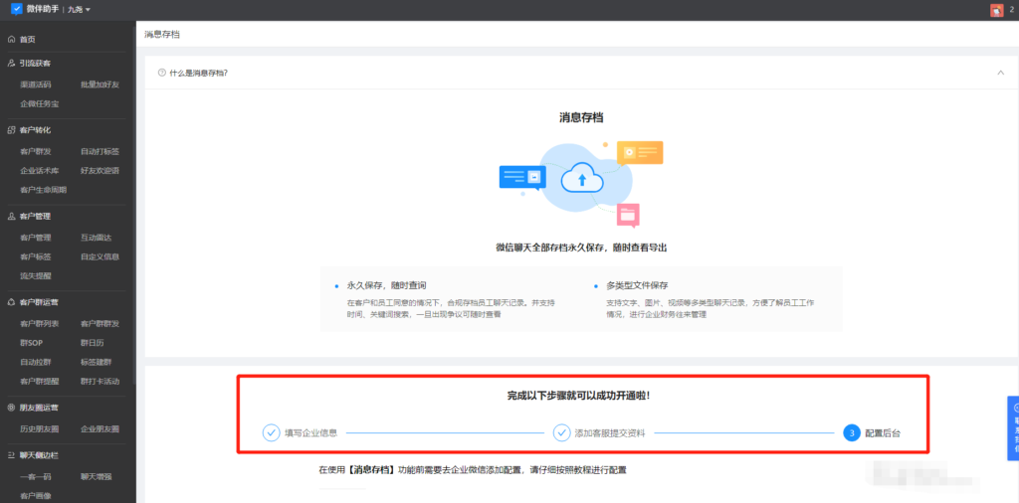Screen dimensions: 1019x503
Task: Click the 客户转化 section heading
Action: pyautogui.click(x=35, y=130)
